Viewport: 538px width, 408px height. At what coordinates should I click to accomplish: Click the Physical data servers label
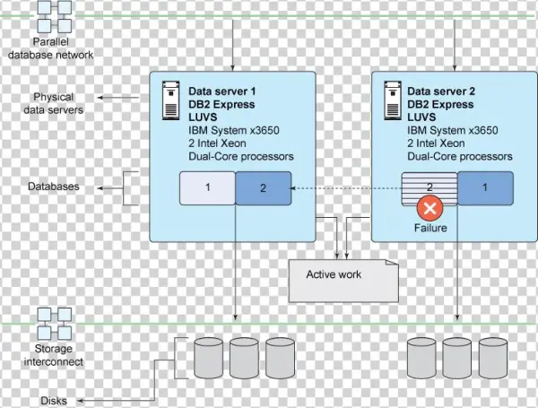[53, 103]
